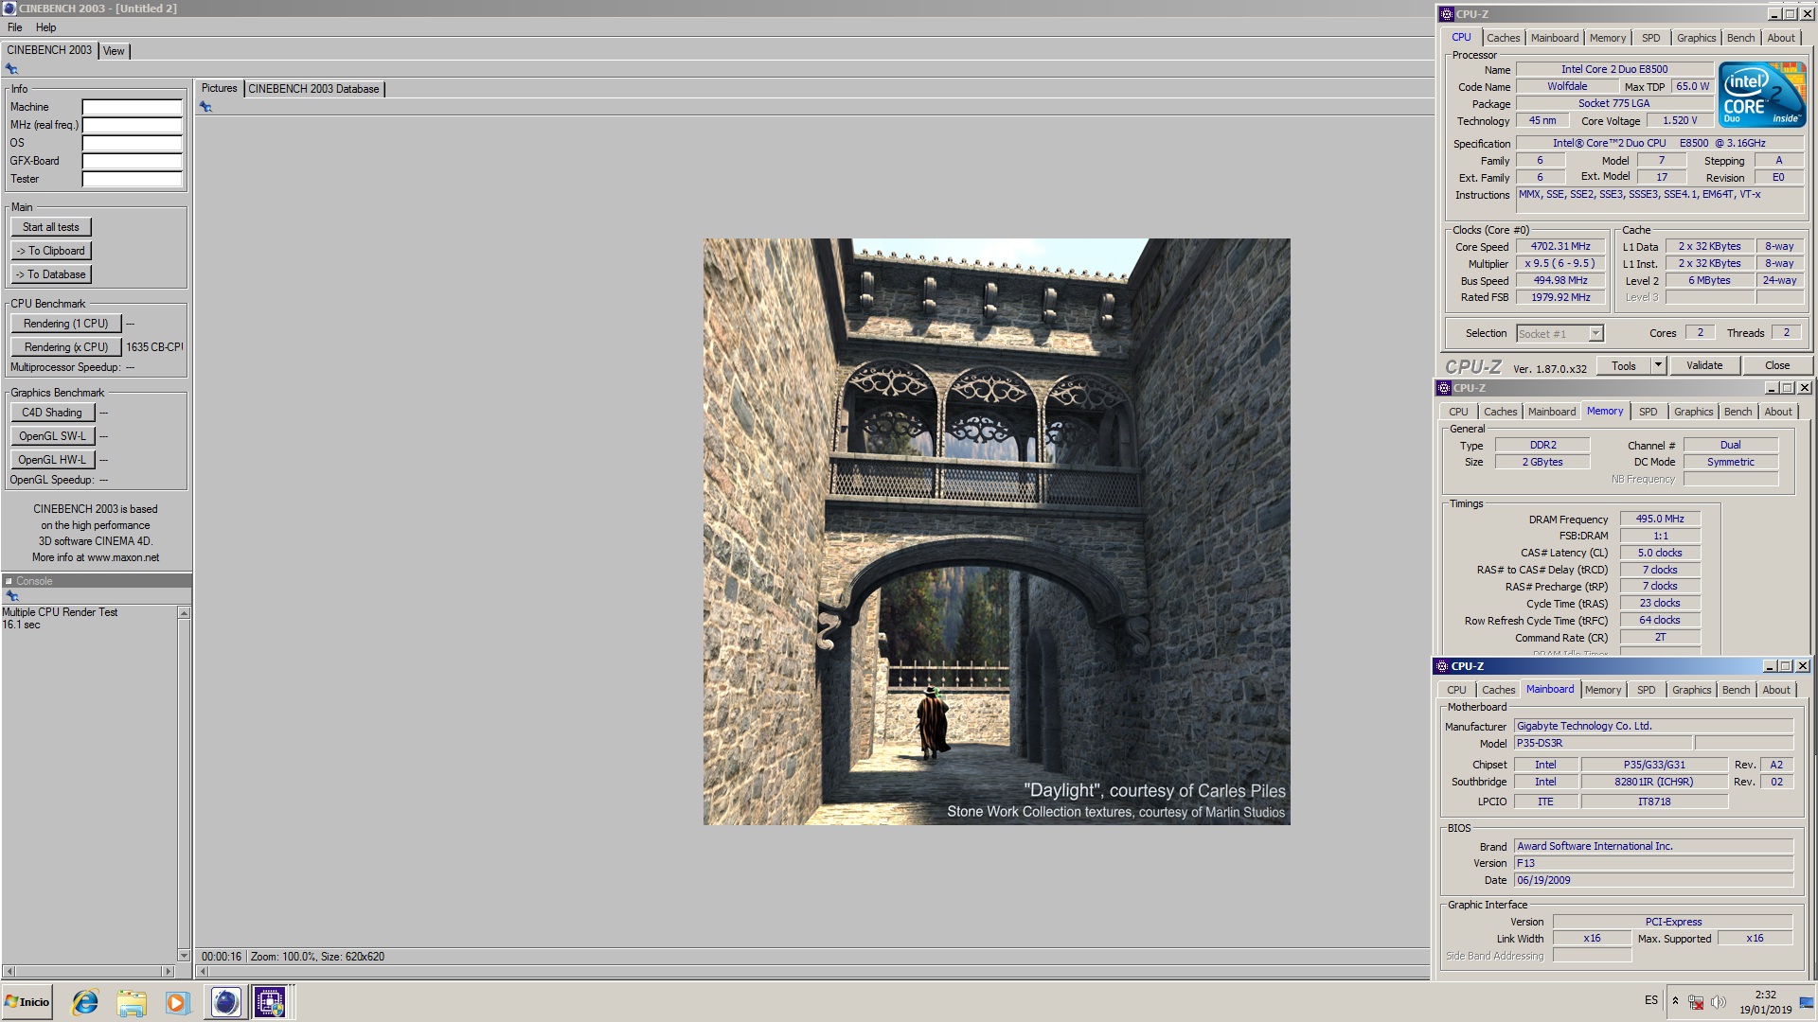Screen dimensions: 1818x1022
Task: Open the Inicio start menu
Action: 27,1002
